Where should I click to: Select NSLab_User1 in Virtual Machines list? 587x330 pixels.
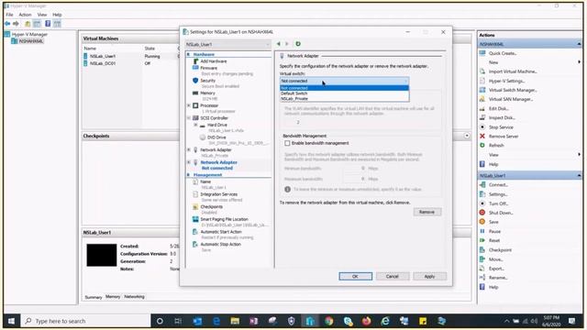coord(102,56)
